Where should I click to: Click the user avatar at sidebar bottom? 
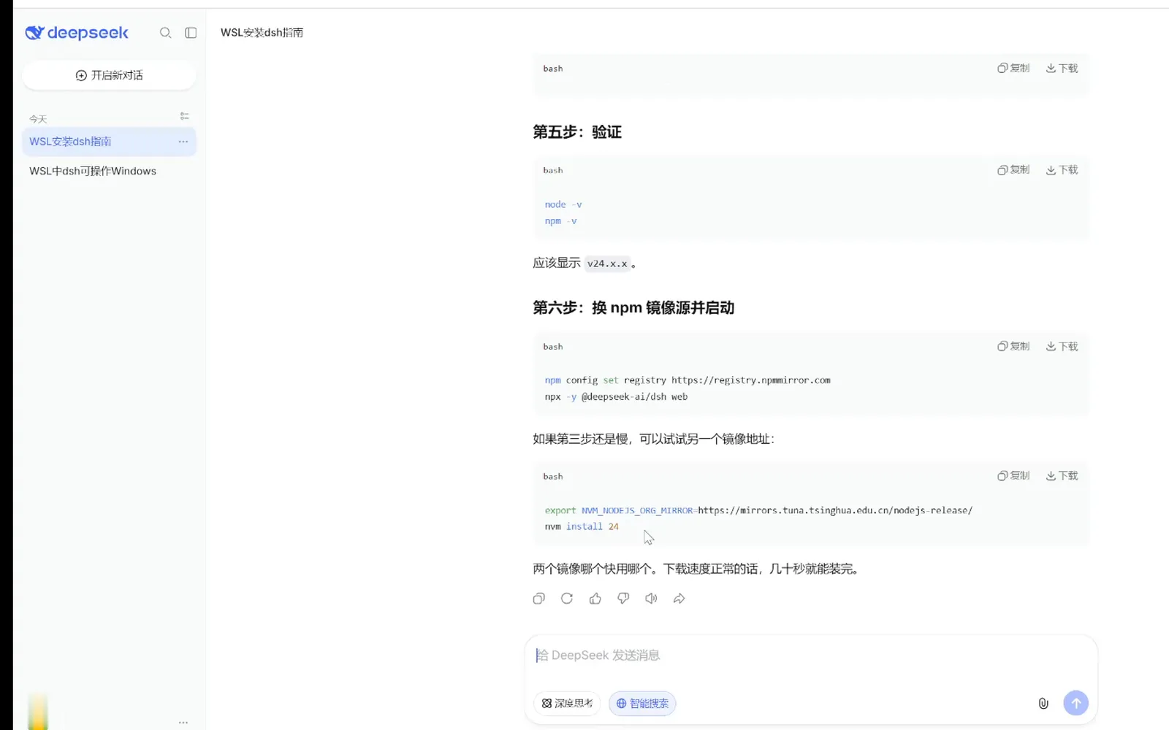38,712
